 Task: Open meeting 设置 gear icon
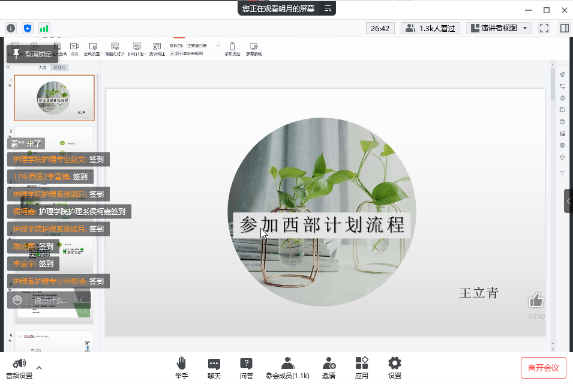tap(394, 364)
